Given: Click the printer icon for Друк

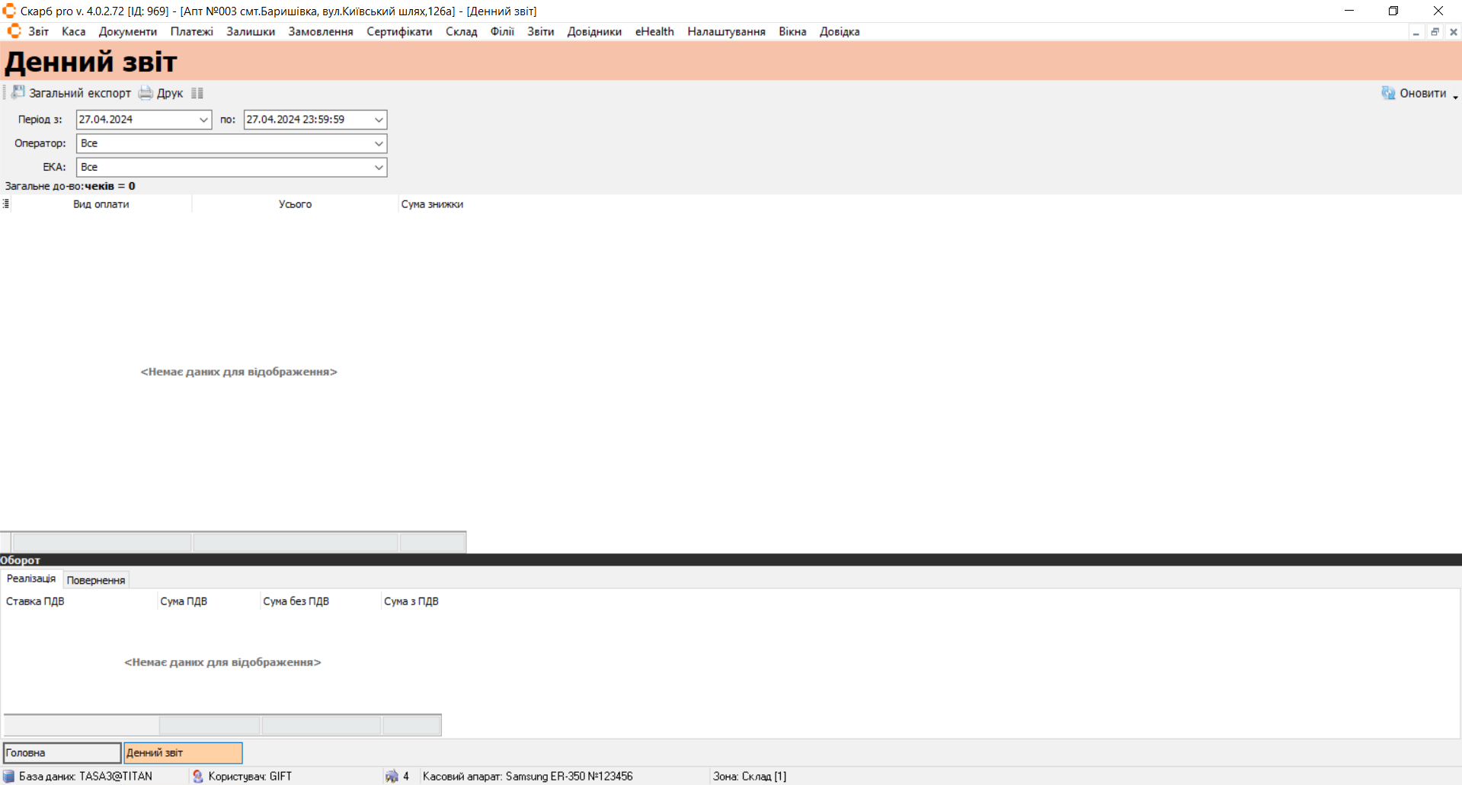Looking at the screenshot, I should pyautogui.click(x=146, y=93).
